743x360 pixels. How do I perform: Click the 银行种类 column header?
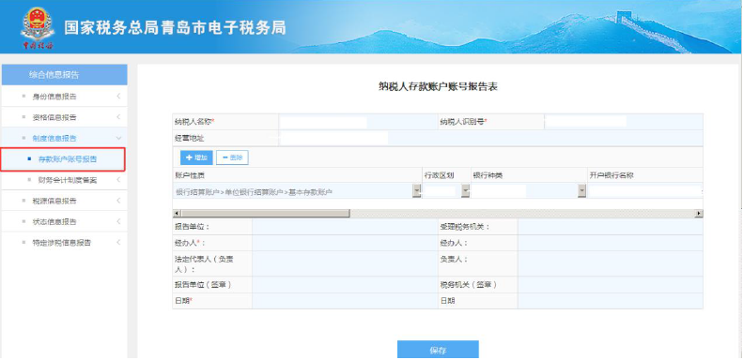[x=529, y=175]
